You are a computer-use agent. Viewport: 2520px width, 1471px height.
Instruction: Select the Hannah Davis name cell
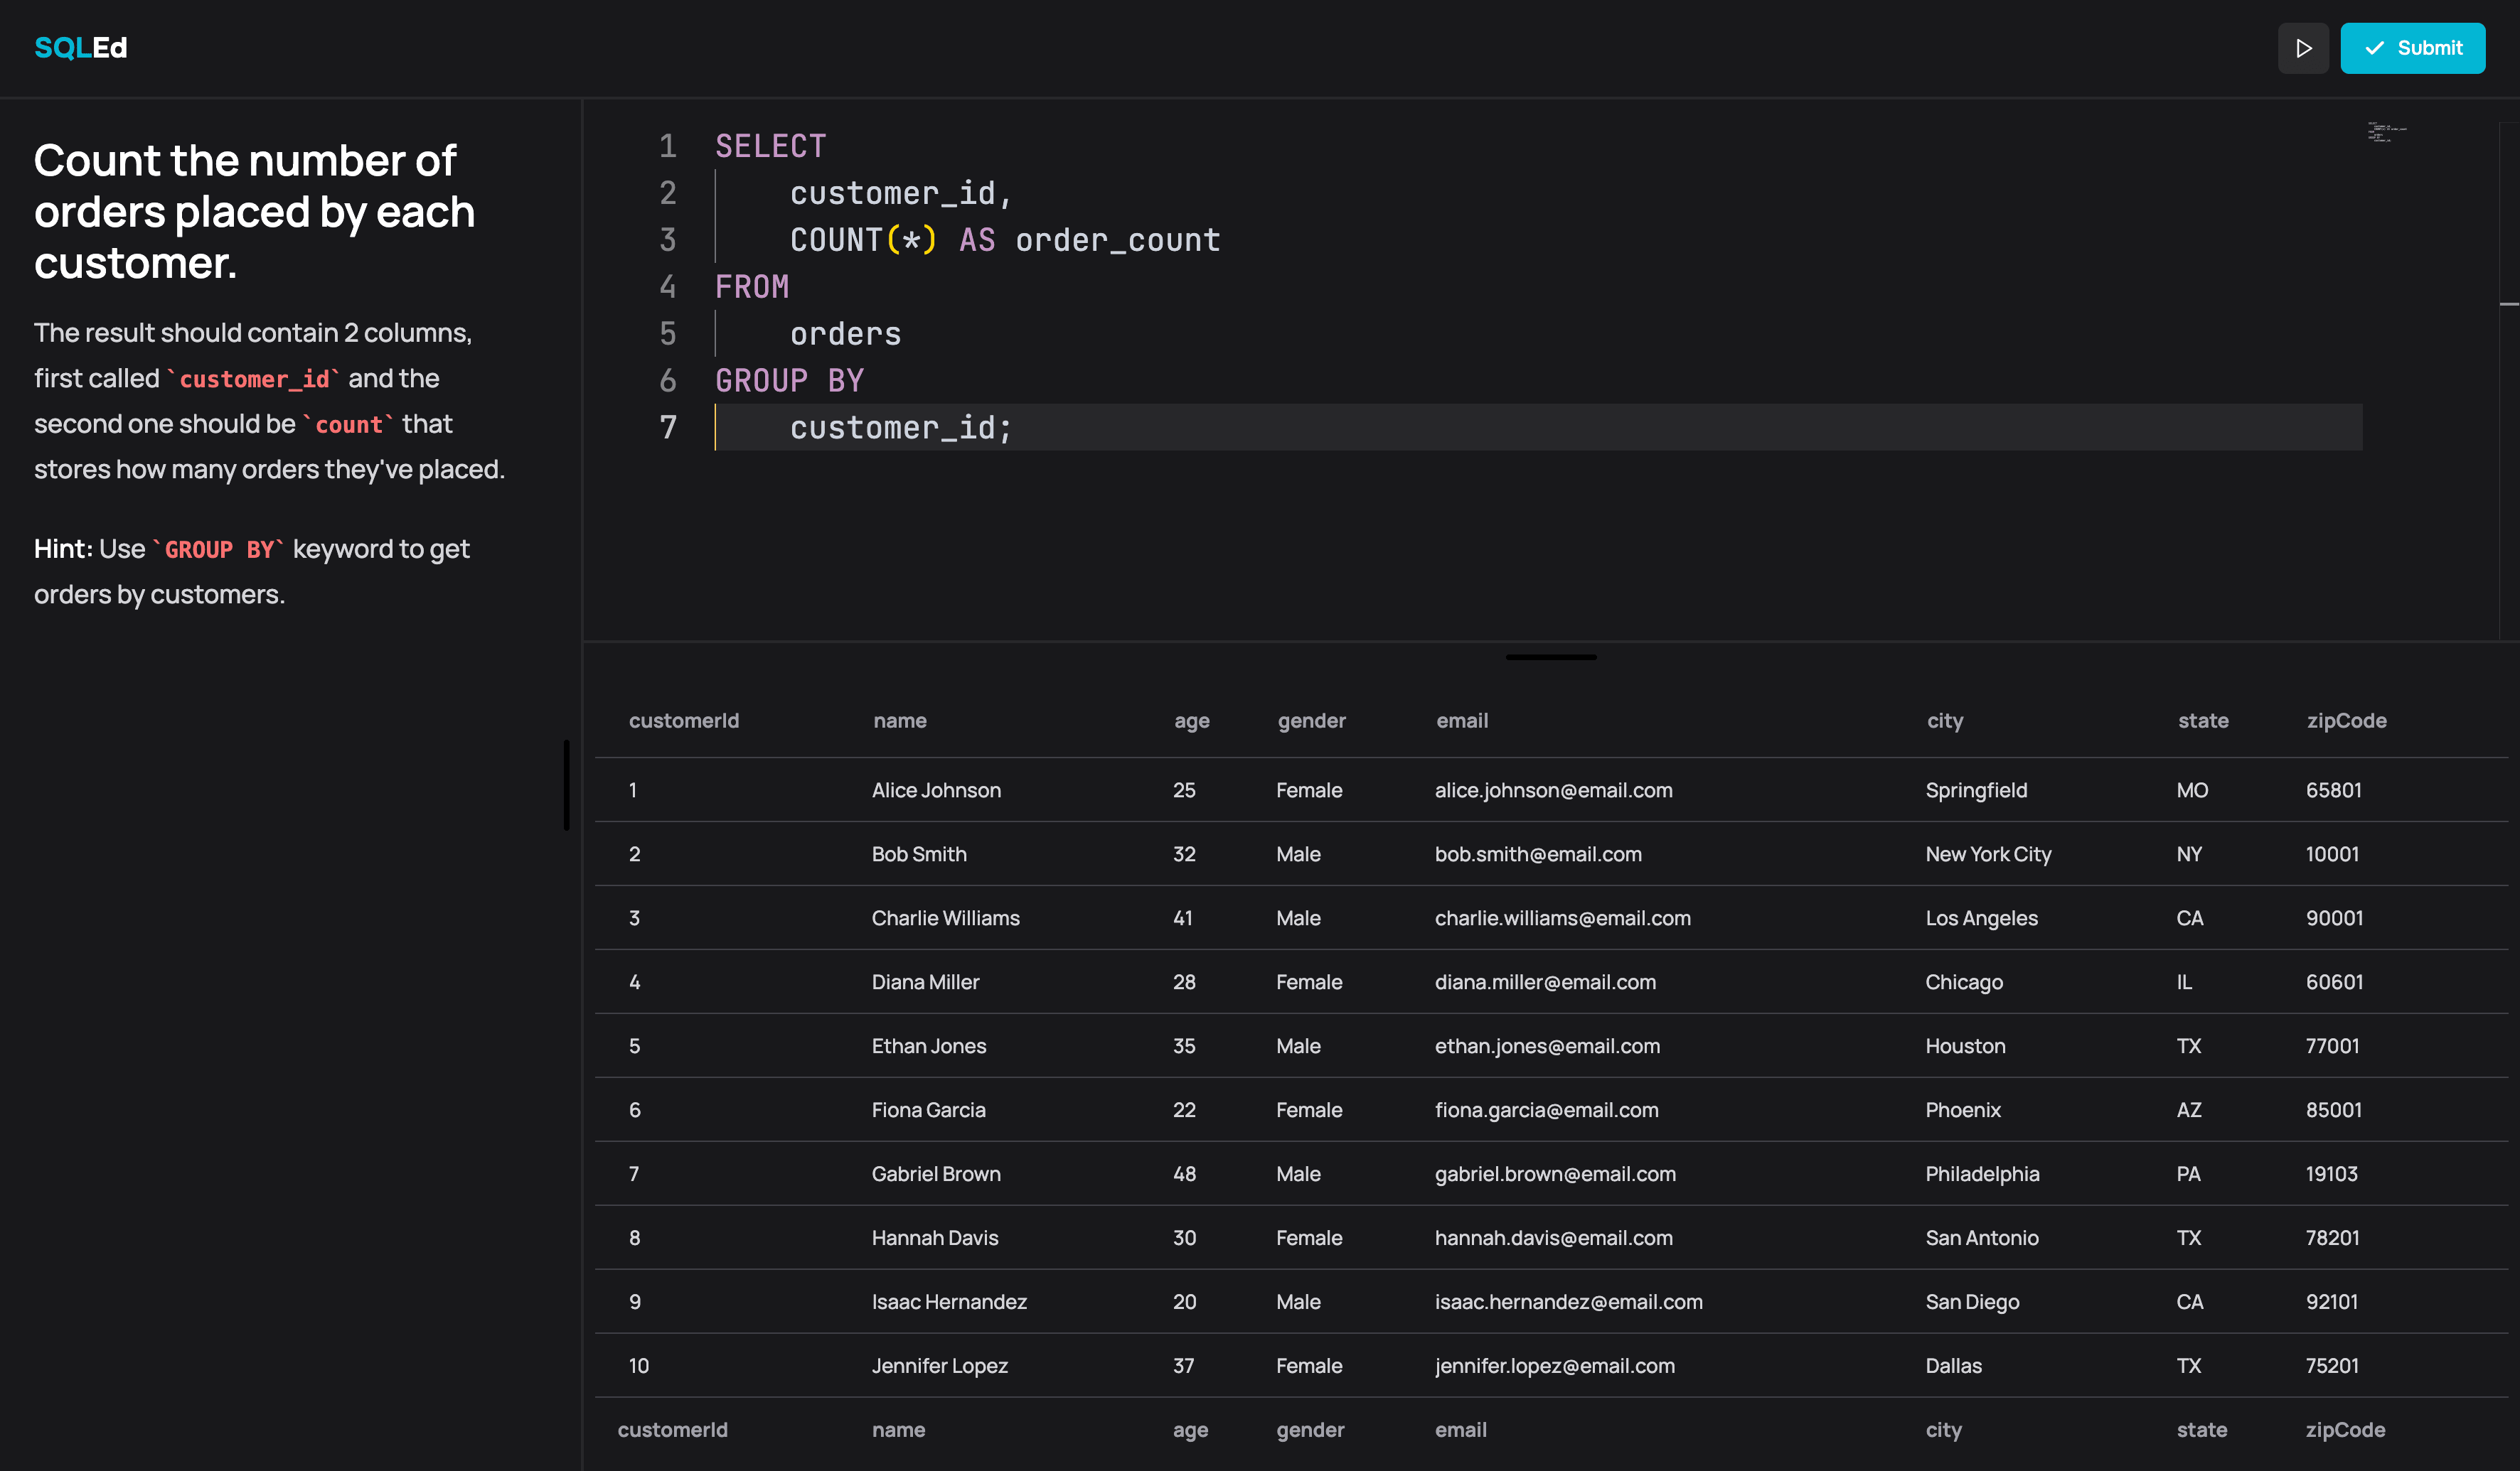point(935,1238)
